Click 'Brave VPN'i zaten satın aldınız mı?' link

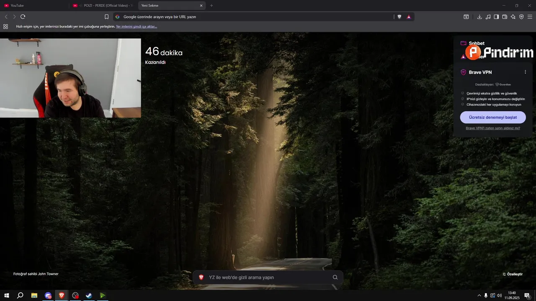click(x=493, y=128)
